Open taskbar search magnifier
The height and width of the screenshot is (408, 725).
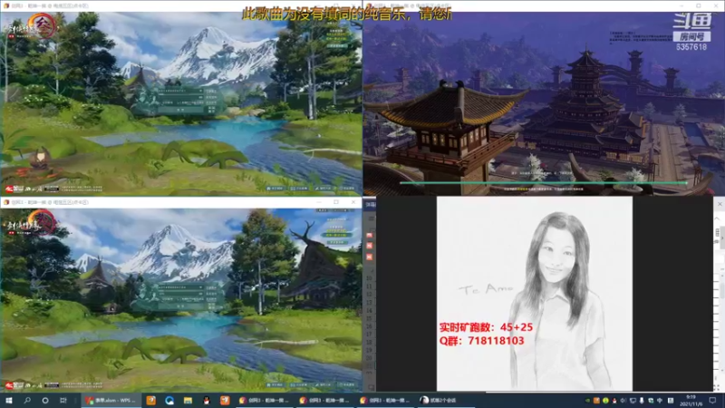point(27,400)
